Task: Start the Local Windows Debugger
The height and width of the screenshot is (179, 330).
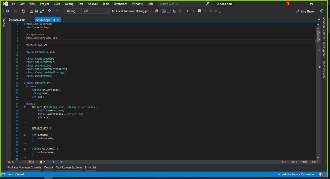Action: [x=130, y=11]
